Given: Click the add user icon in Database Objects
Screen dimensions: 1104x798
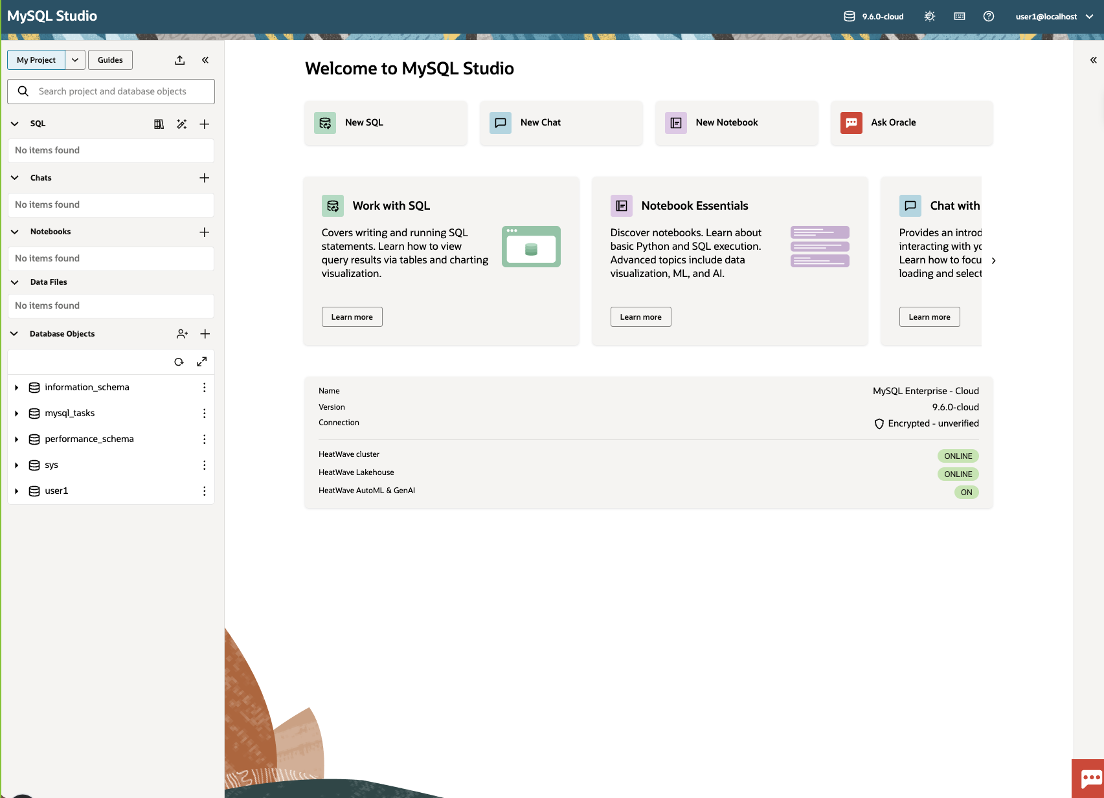Looking at the screenshot, I should click(182, 334).
